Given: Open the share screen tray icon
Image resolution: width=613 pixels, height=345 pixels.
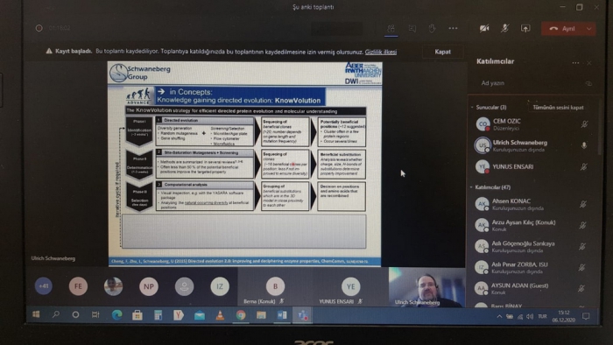Looking at the screenshot, I should click(x=525, y=29).
